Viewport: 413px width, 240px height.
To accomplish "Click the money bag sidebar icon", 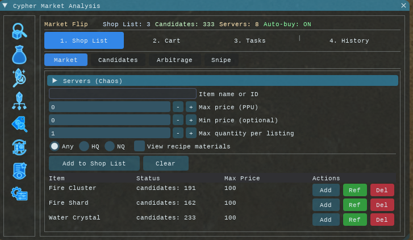I will [20, 55].
